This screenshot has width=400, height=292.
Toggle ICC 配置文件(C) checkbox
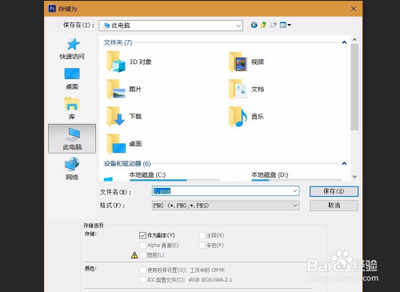[142, 280]
